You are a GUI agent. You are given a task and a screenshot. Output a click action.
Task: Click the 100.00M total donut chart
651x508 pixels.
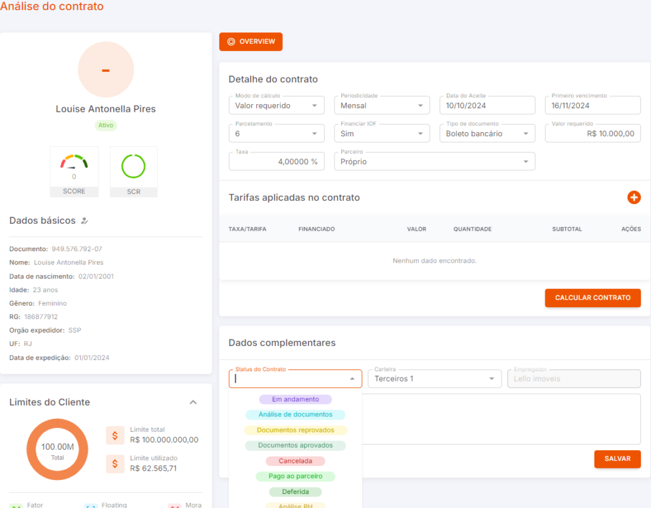click(57, 450)
